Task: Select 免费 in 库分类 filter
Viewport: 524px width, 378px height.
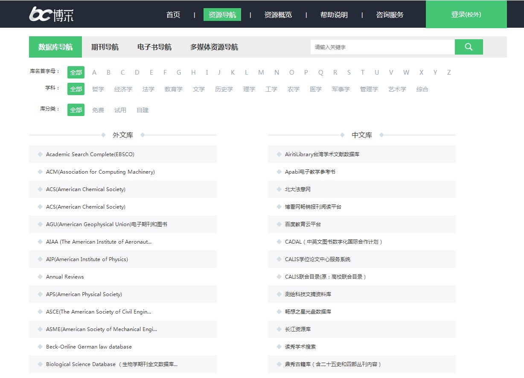Action: coord(98,110)
